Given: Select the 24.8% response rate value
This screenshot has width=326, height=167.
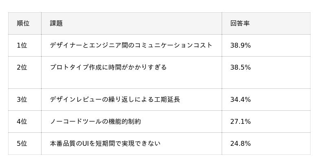Looking at the screenshot, I should click(x=240, y=143).
